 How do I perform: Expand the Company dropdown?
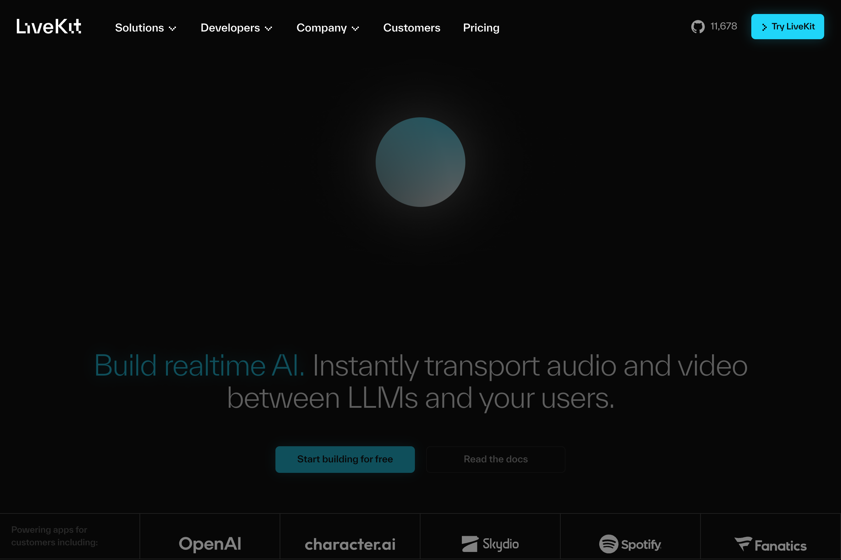coord(321,28)
